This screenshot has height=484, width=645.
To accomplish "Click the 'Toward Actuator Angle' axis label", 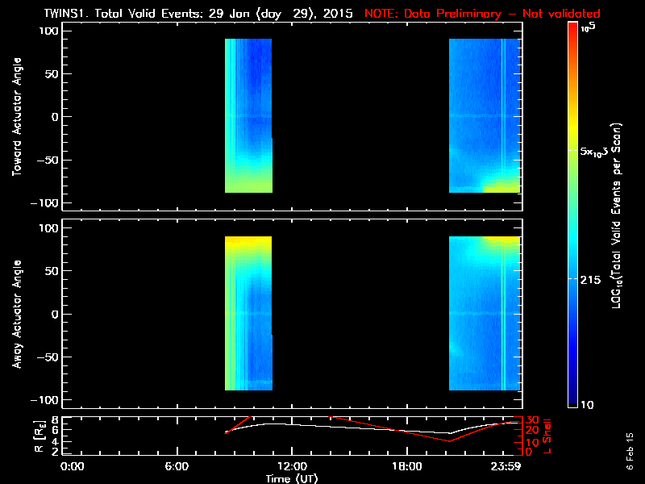I will [16, 118].
